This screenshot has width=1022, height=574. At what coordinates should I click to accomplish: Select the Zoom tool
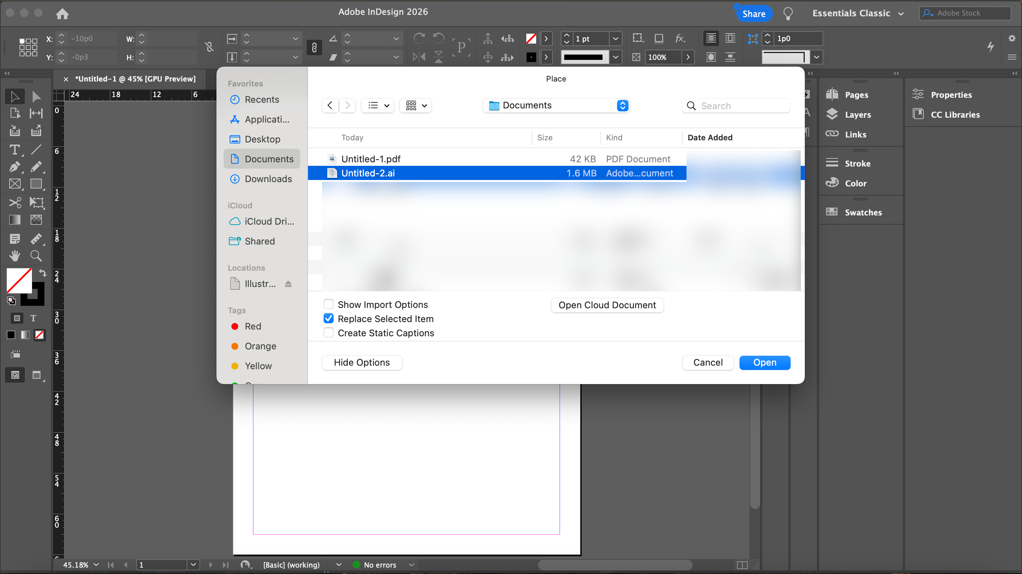pos(36,256)
